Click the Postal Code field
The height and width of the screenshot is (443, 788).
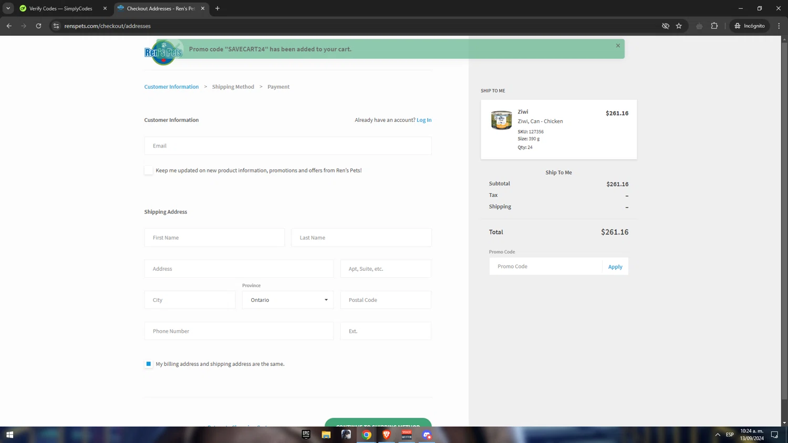(x=386, y=300)
